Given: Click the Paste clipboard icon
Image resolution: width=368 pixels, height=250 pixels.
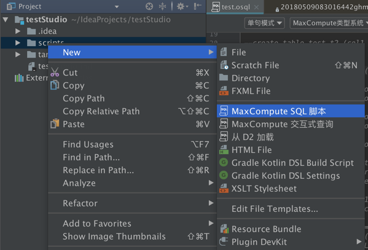Looking at the screenshot, I should coord(55,123).
